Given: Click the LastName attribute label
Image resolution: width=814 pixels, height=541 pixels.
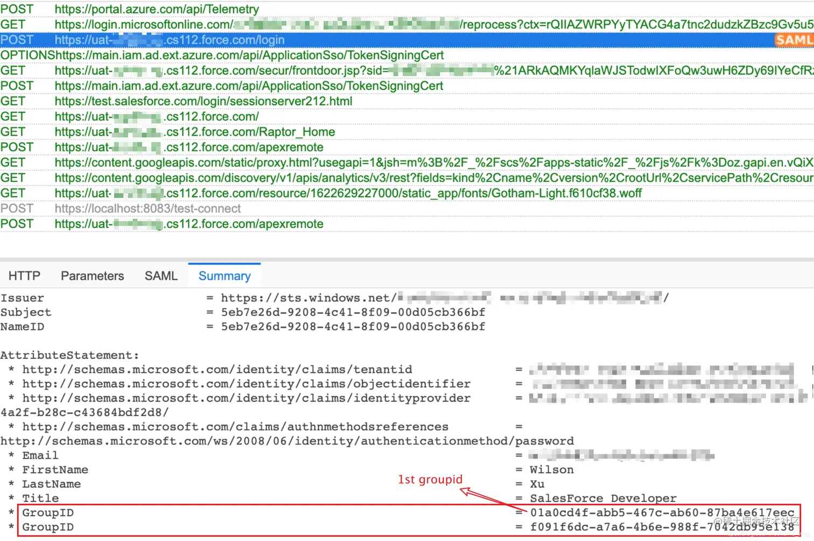Looking at the screenshot, I should [52, 484].
